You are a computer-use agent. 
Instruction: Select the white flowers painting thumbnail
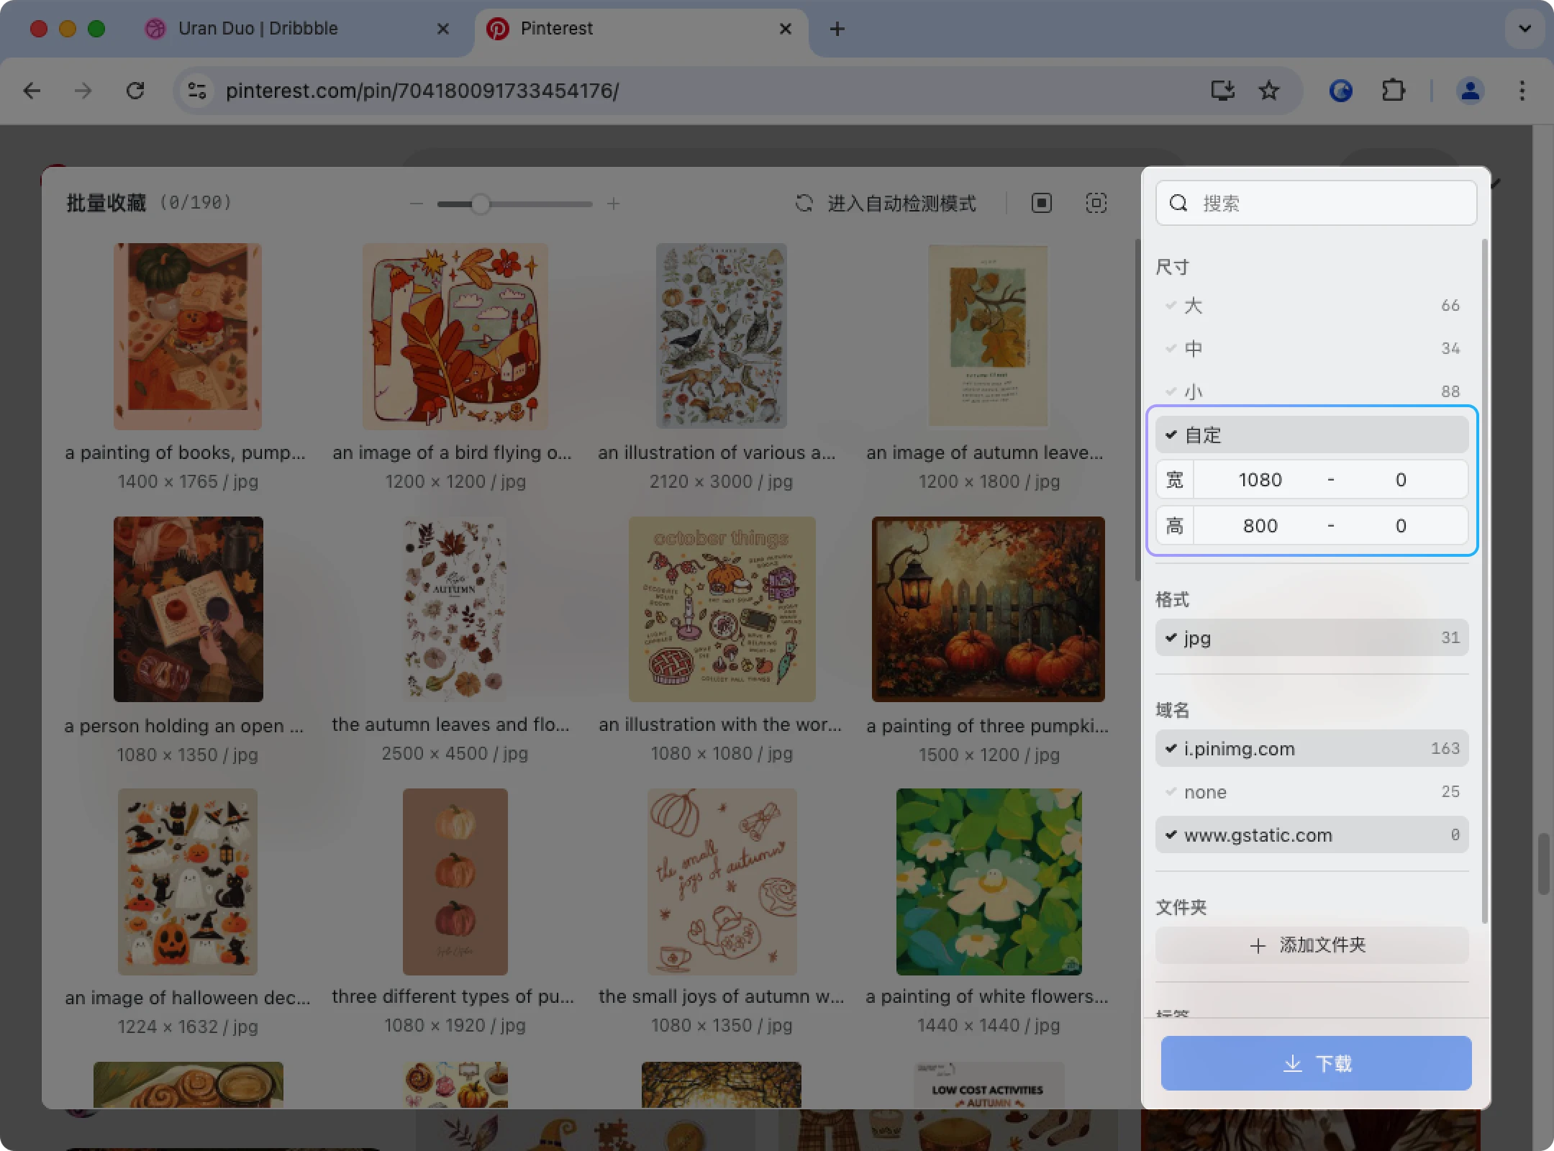[x=989, y=882]
